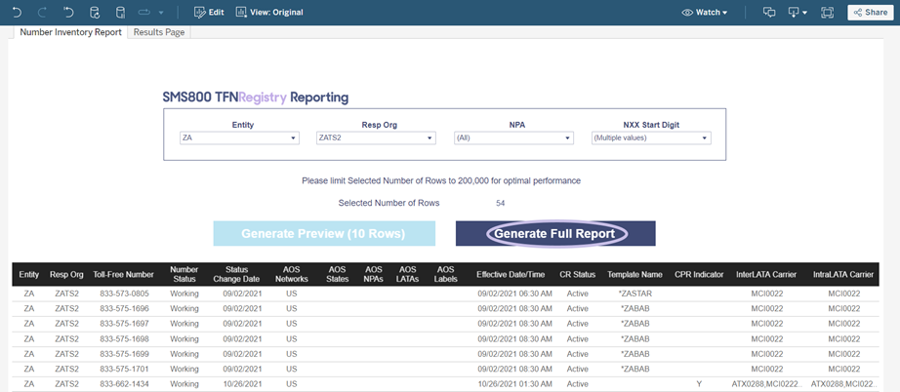The image size is (900, 392).
Task: Click the Entity column header
Action: point(28,275)
